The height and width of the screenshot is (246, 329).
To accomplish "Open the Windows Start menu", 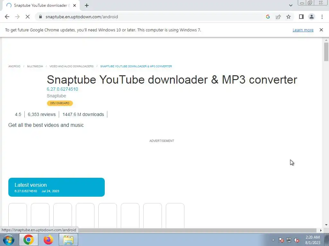I will (x=9, y=240).
